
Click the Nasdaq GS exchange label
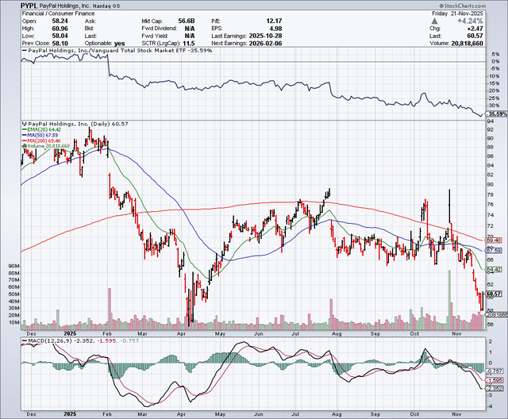[106, 6]
